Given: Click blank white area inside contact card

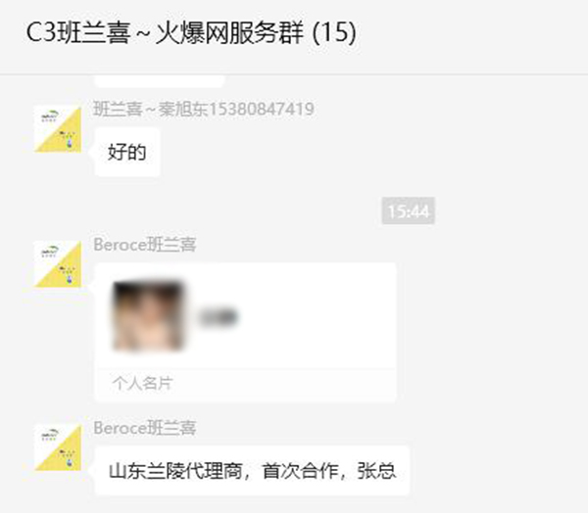Looking at the screenshot, I should [x=315, y=316].
